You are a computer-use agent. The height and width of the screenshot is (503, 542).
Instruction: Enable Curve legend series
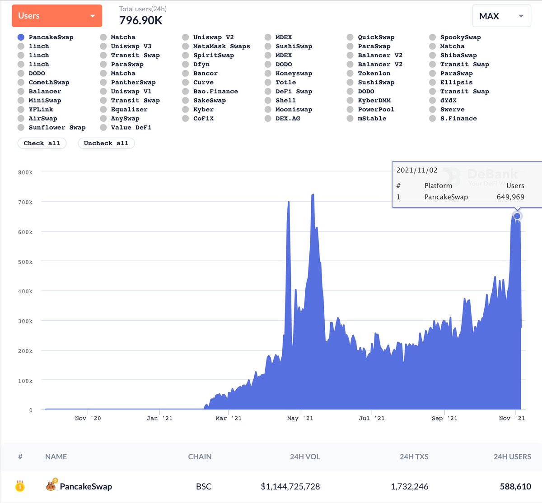[198, 83]
